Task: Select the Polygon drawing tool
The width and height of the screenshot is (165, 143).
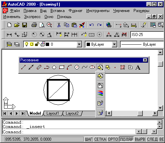Action: coord(54,67)
